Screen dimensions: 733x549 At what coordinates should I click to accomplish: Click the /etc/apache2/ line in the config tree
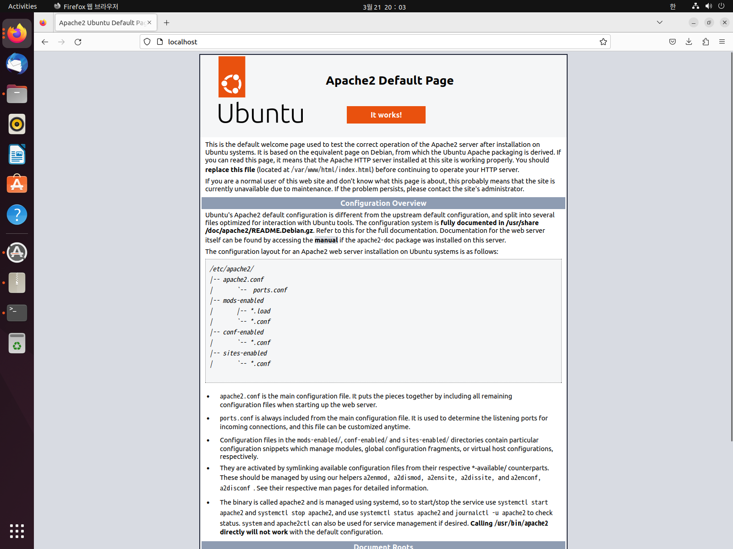[232, 269]
